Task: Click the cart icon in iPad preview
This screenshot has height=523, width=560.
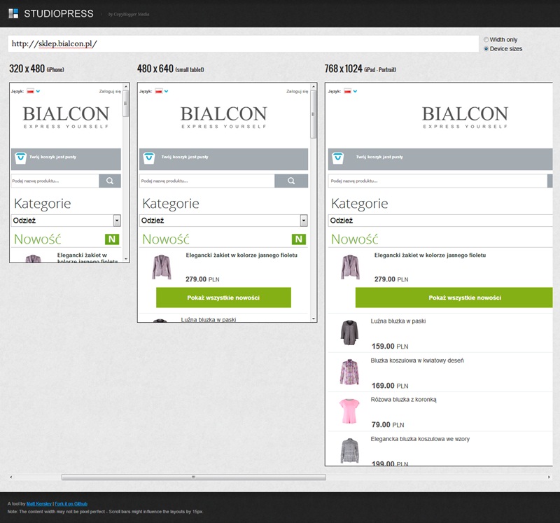Action: pyautogui.click(x=337, y=158)
